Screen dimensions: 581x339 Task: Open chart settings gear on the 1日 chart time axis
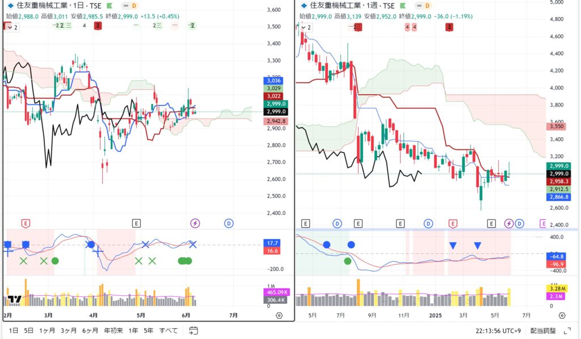click(x=279, y=316)
